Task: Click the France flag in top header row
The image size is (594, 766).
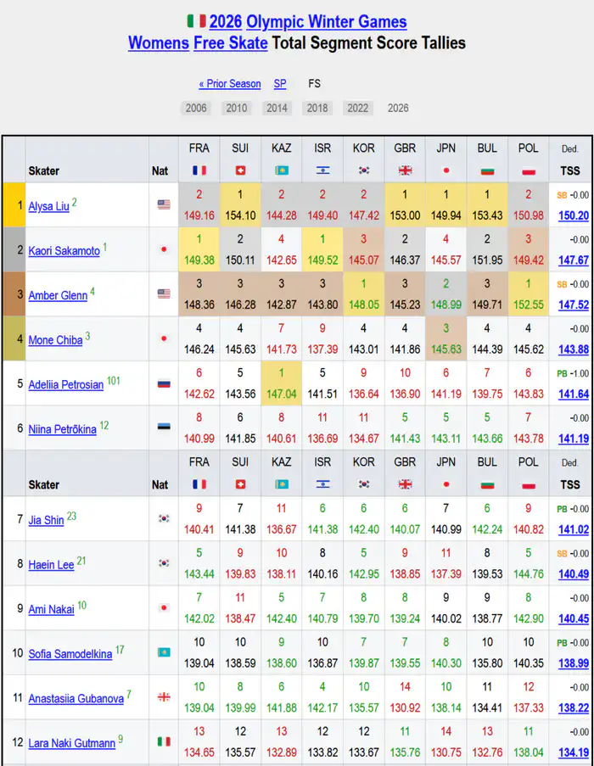Action: 199,171
